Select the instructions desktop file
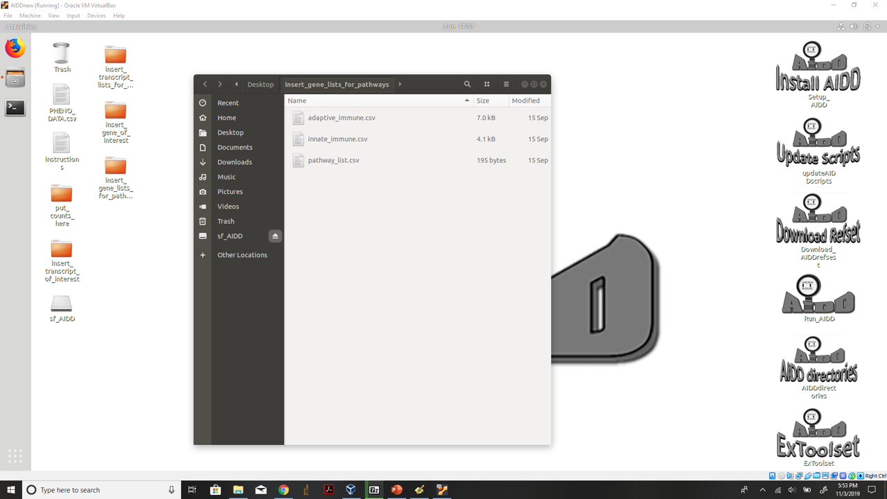Screen dimensions: 887x499 [62, 151]
